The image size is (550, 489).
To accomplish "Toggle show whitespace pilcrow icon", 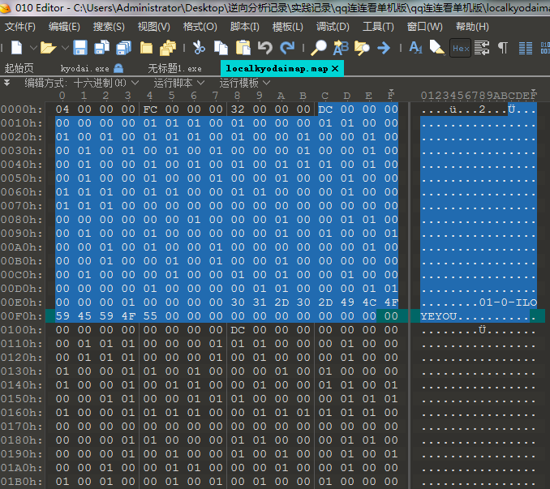I will [x=503, y=48].
